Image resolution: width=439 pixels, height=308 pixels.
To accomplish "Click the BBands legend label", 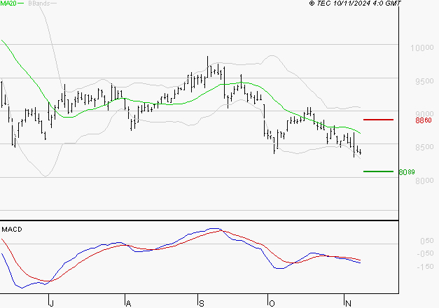I will [39, 3].
